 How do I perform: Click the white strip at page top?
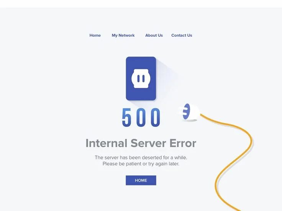[141, 3]
